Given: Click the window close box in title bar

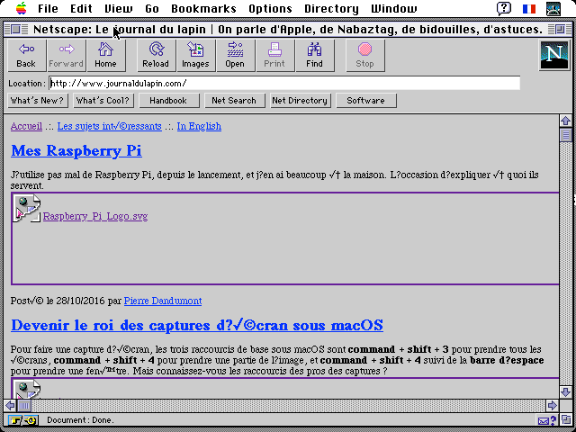Looking at the screenshot, I should (15, 29).
